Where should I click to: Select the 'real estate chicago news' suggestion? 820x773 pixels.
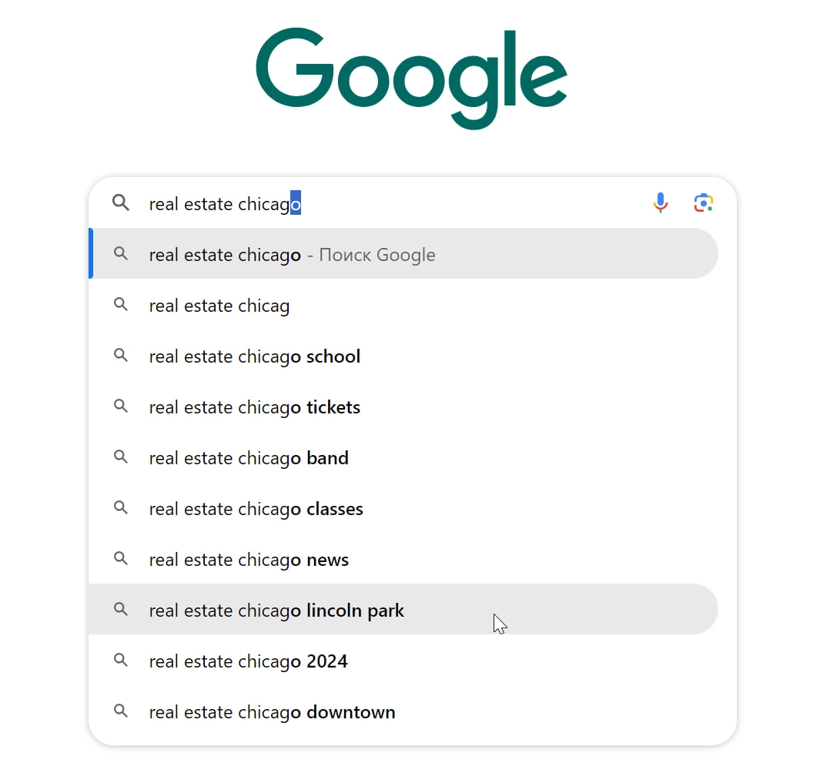pyautogui.click(x=249, y=559)
